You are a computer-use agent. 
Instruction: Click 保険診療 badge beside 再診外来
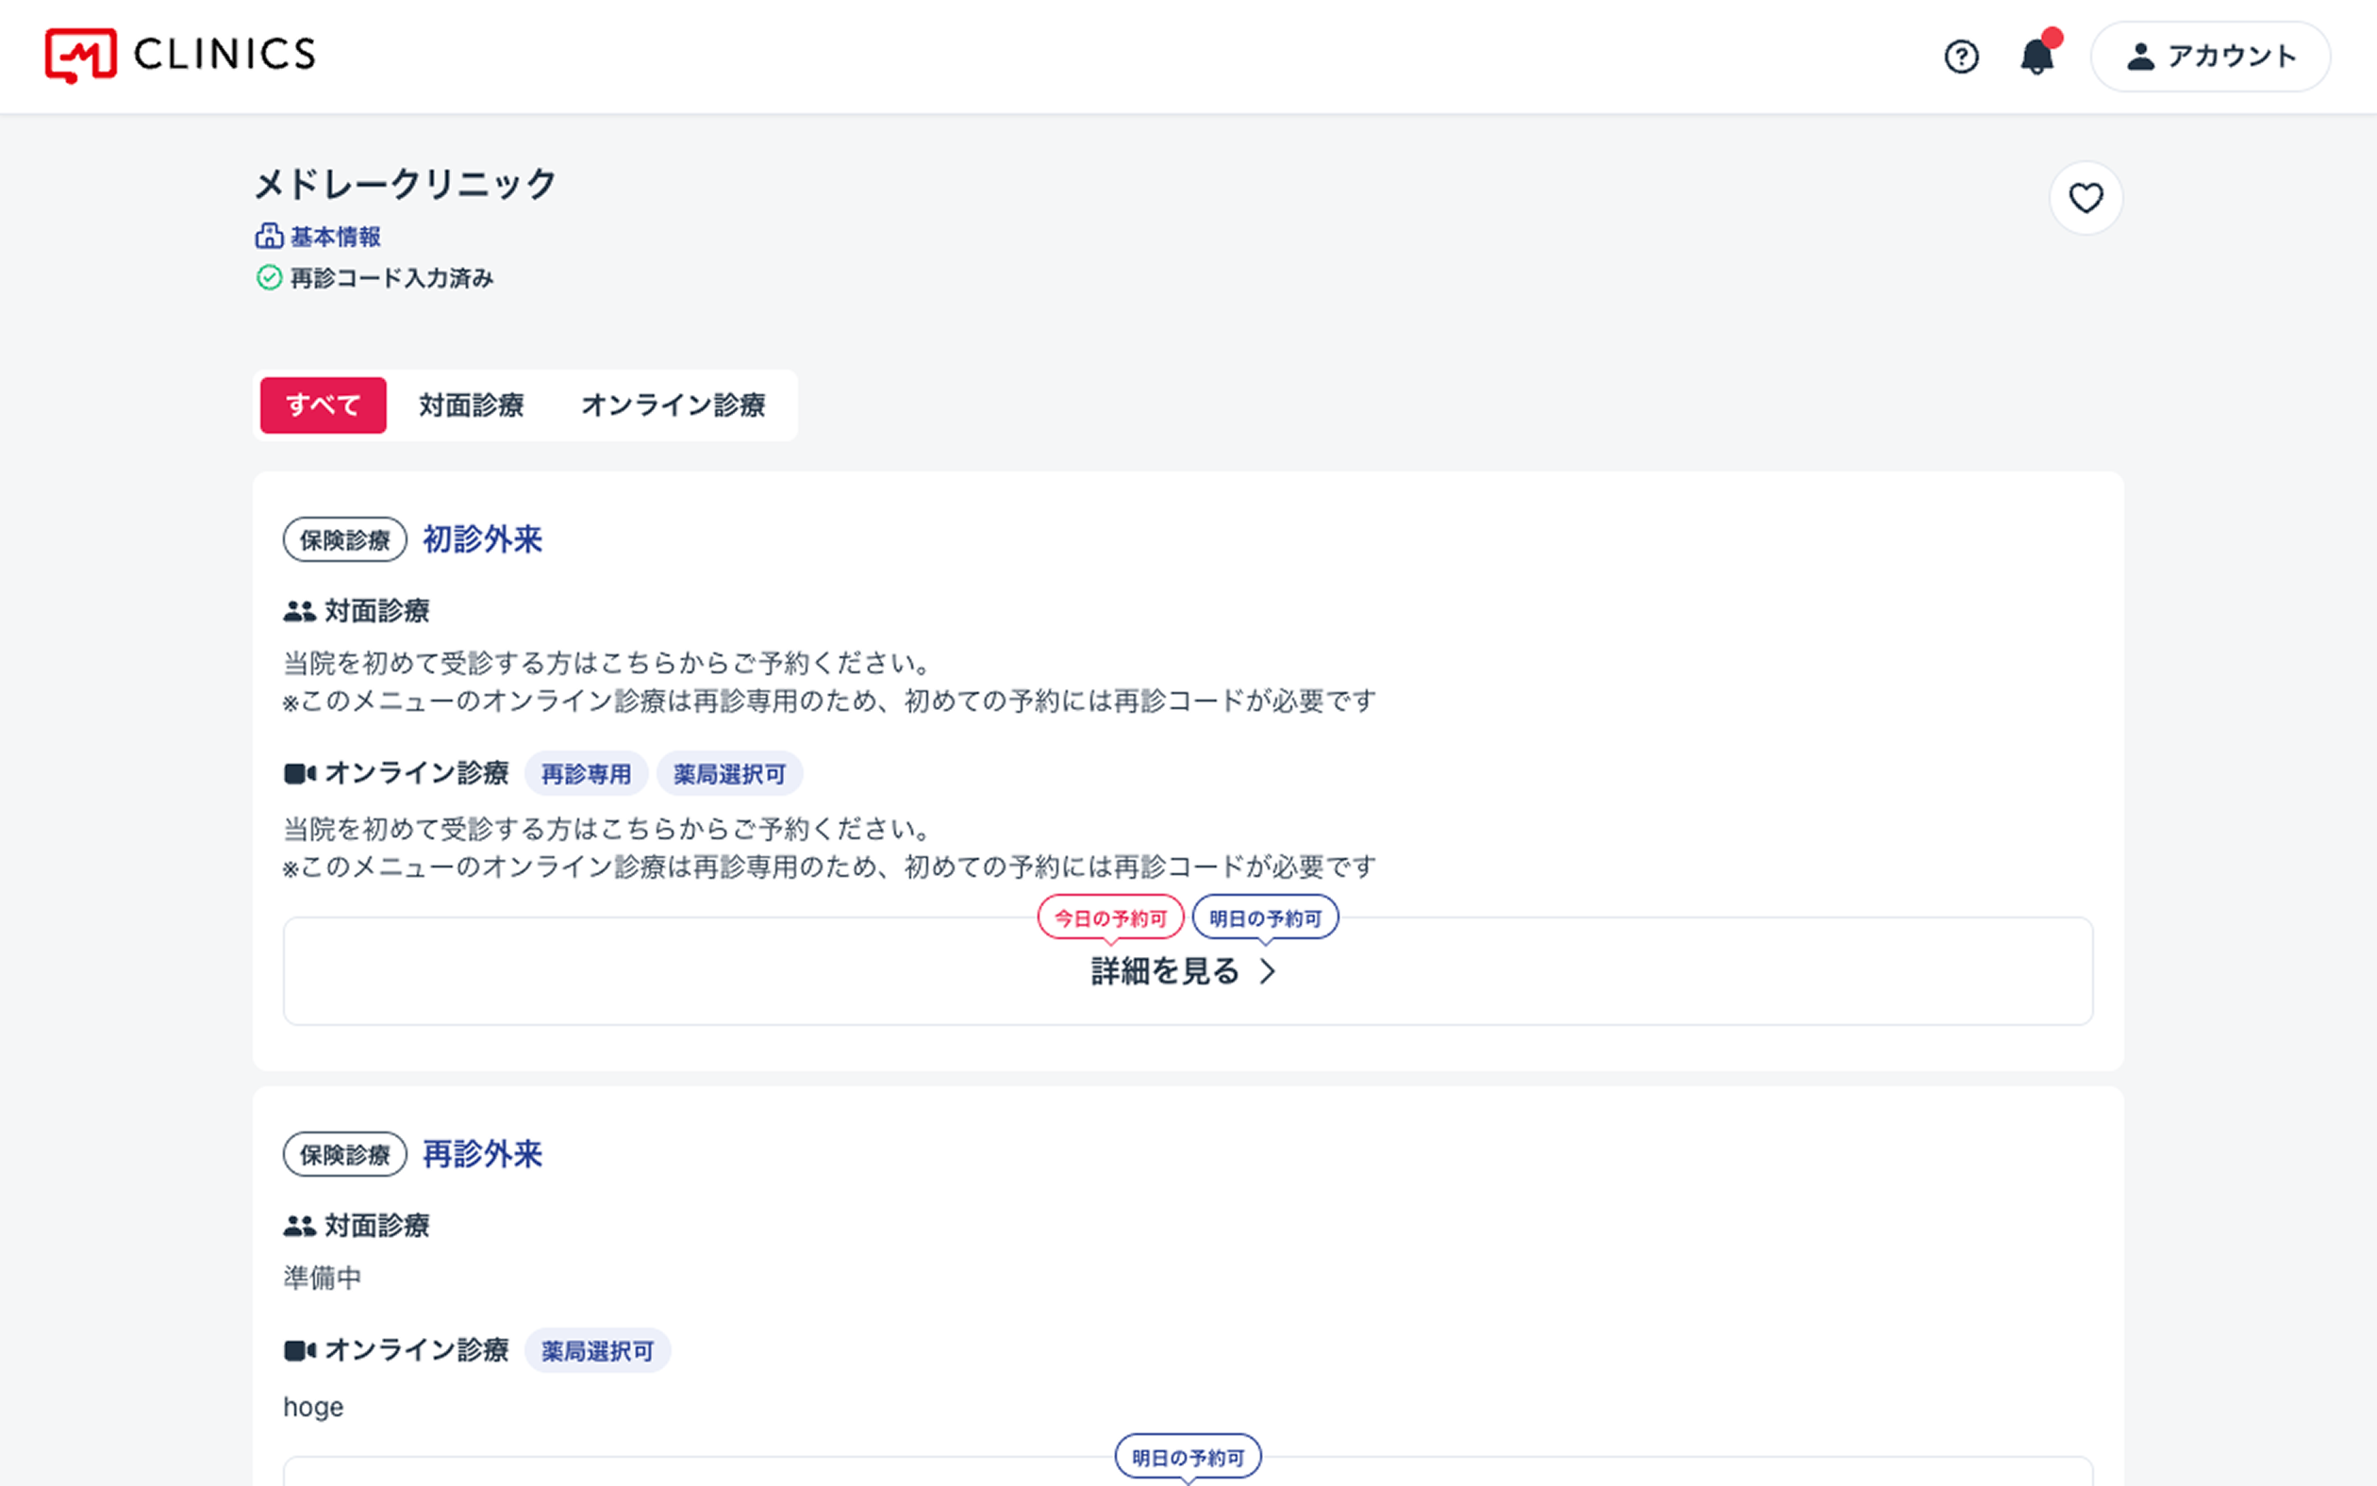tap(345, 1154)
